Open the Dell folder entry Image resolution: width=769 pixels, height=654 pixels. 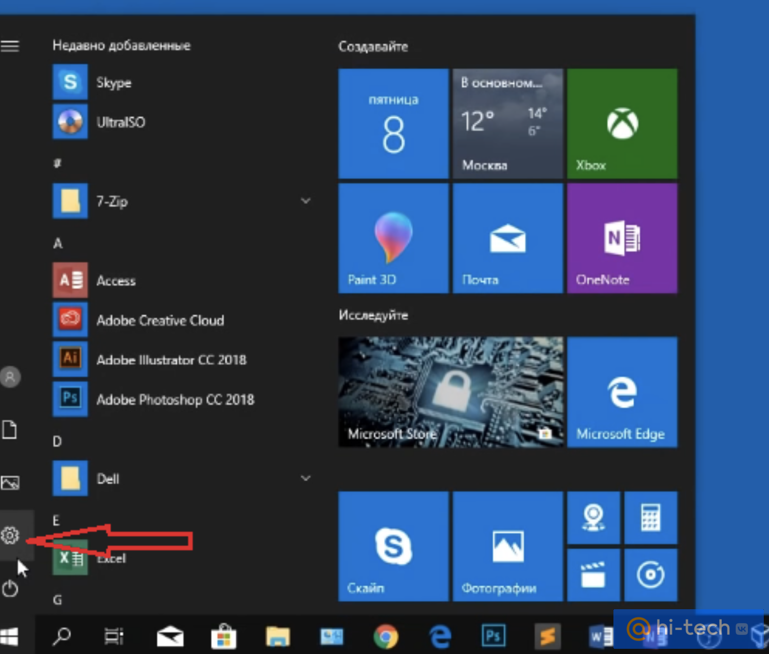[182, 479]
